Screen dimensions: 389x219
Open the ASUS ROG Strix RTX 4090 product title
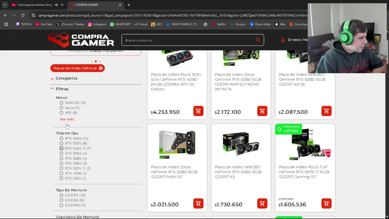pyautogui.click(x=176, y=82)
